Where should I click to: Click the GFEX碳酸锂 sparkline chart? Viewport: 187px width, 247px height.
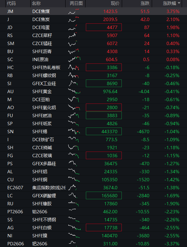click(x=73, y=196)
